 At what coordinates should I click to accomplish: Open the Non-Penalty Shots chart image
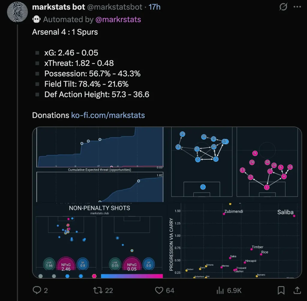click(x=99, y=240)
